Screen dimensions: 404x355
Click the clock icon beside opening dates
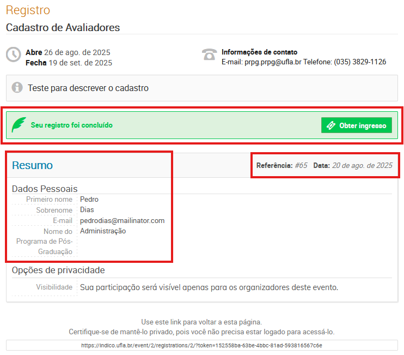pyautogui.click(x=14, y=55)
